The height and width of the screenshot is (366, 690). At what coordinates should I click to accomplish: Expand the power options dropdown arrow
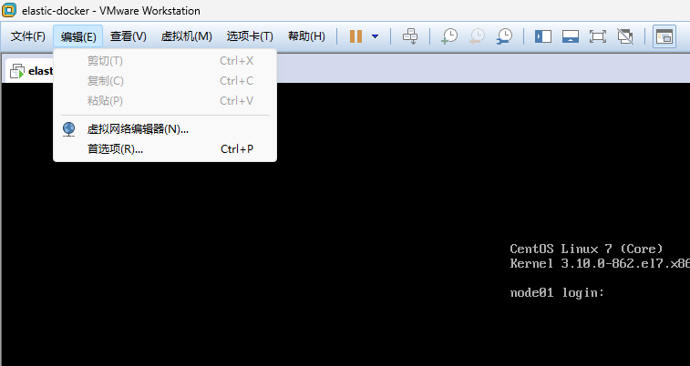click(375, 36)
